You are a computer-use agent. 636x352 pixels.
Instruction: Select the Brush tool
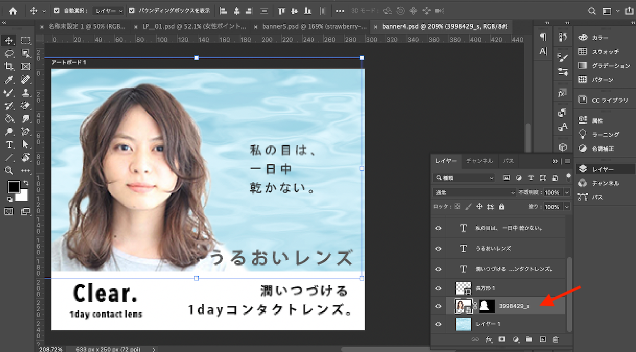9,92
